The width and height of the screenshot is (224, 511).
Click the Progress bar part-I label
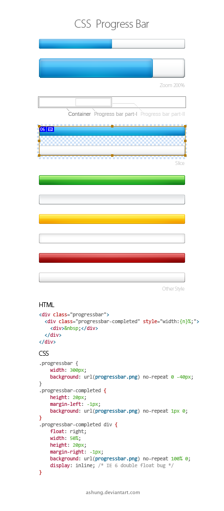(x=116, y=114)
